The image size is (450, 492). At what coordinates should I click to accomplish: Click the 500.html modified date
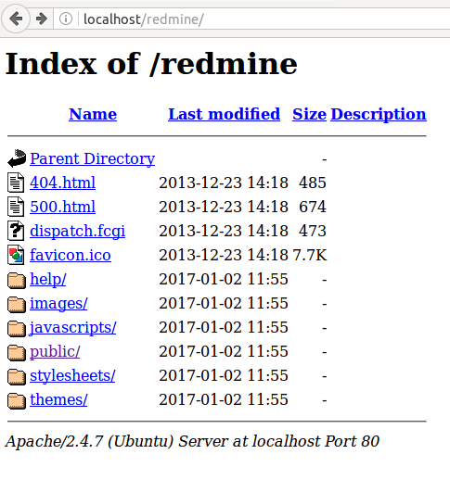tap(224, 207)
